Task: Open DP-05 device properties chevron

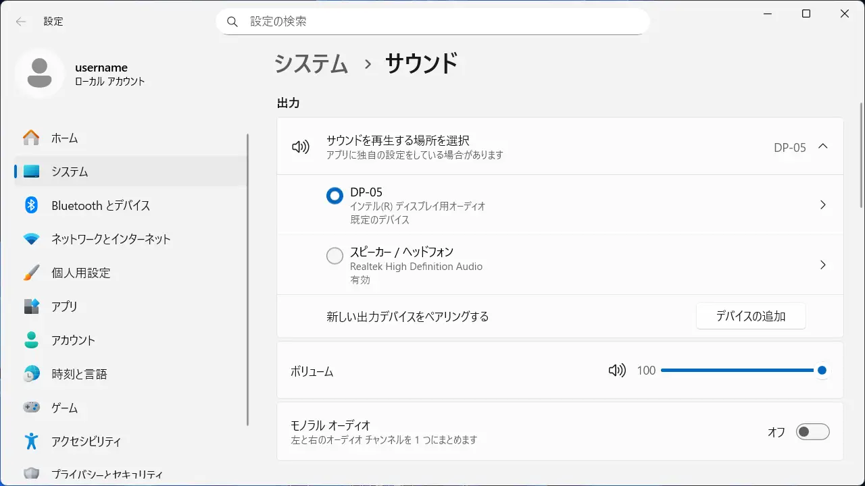Action: tap(822, 205)
